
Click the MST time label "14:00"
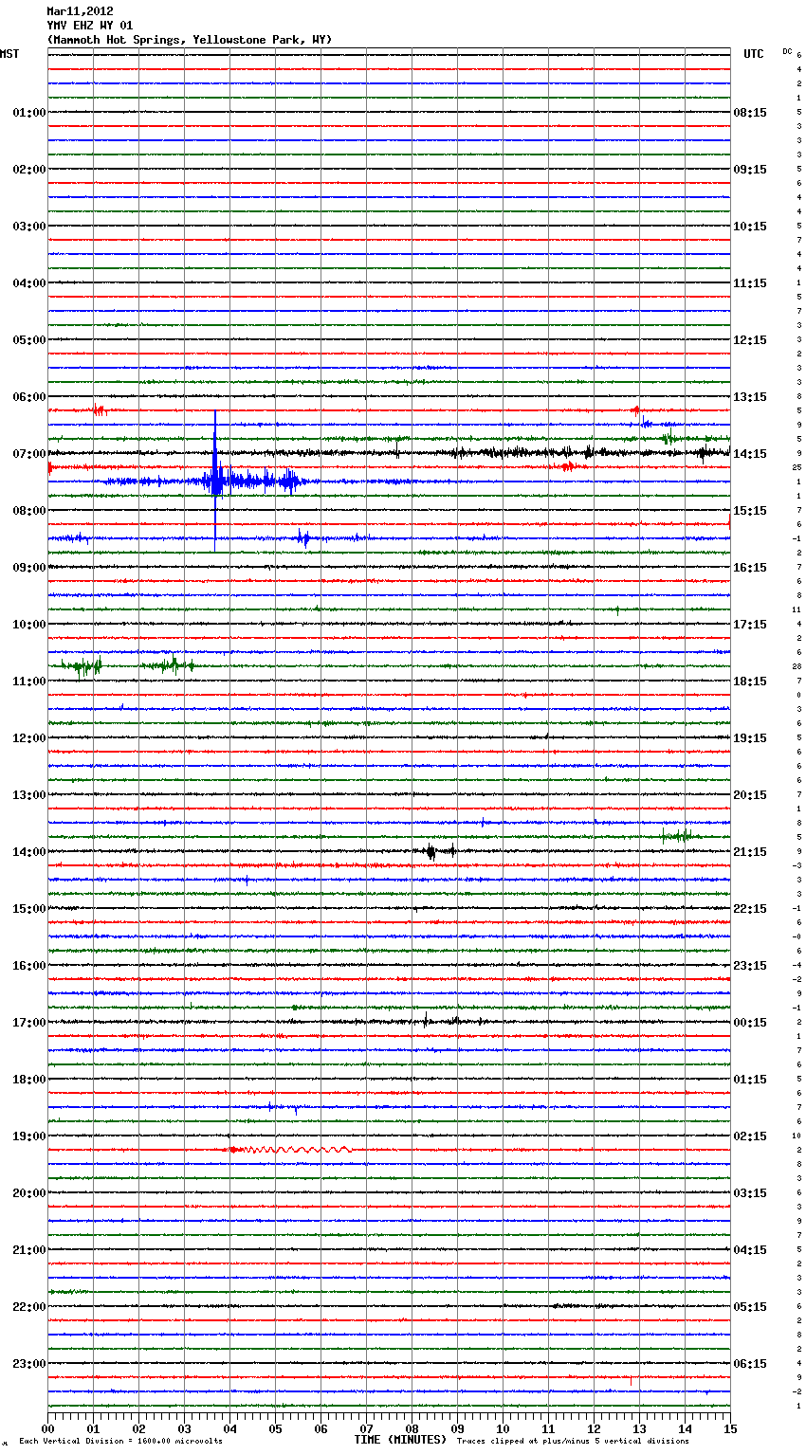(x=29, y=852)
